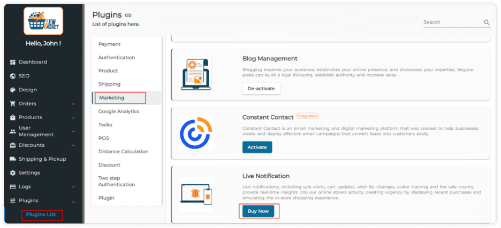Click the Shipping & Pickup truck icon
The width and height of the screenshot is (501, 228).
(13, 159)
